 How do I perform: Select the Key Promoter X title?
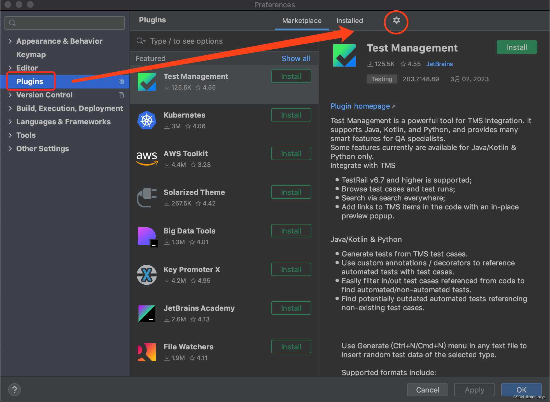pyautogui.click(x=192, y=270)
